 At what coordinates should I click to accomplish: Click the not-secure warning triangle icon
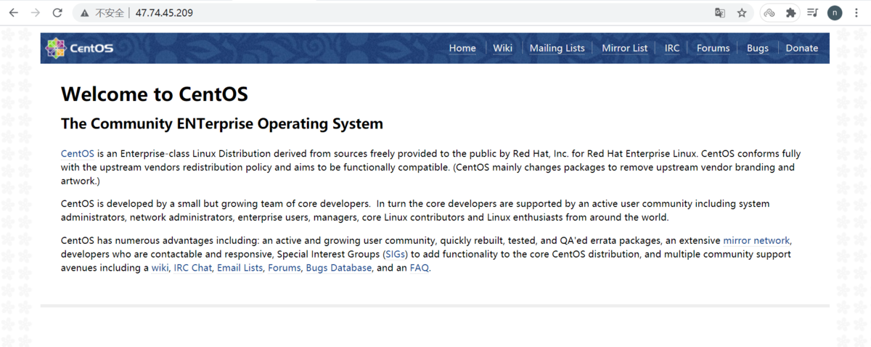click(x=86, y=13)
